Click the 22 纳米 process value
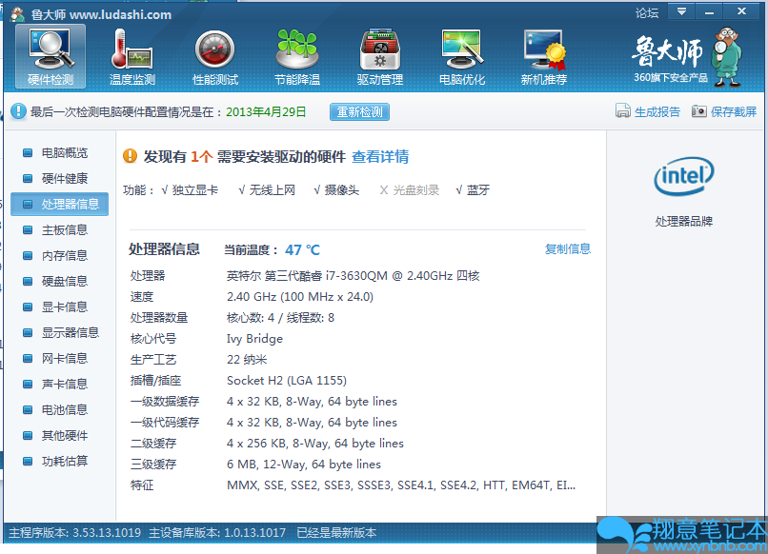This screenshot has width=768, height=554. click(x=247, y=360)
